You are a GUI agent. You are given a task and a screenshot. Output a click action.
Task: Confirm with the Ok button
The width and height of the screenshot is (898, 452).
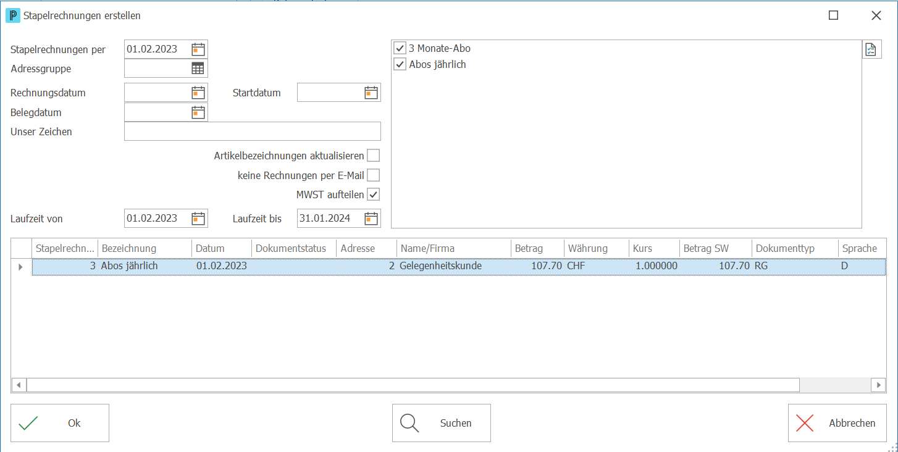pos(60,423)
